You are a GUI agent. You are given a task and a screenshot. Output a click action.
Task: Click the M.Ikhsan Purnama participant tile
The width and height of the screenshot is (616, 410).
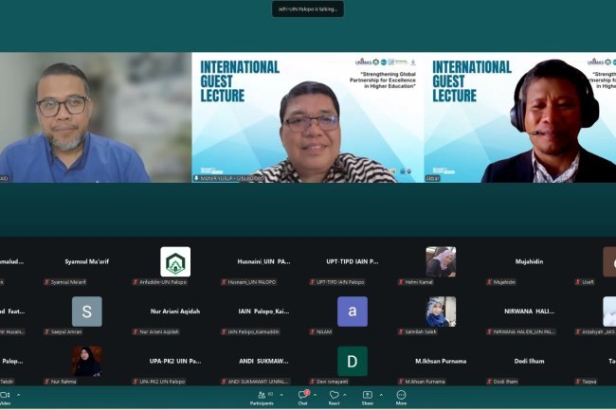441,362
